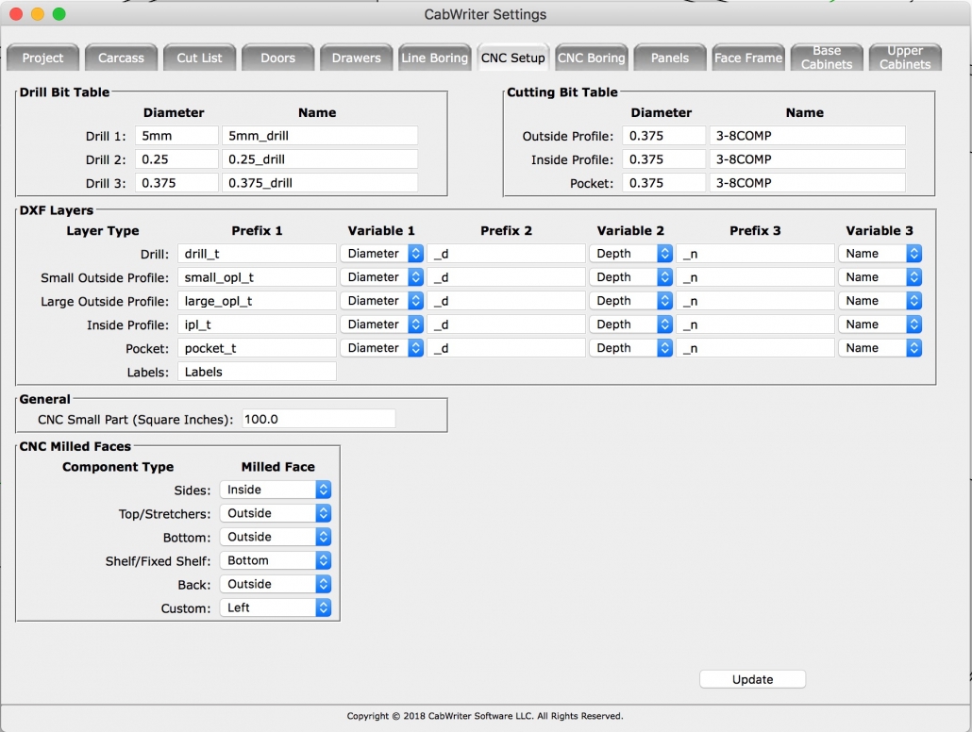Screen dimensions: 972x732
Task: Open the Face Frame tab
Action: pyautogui.click(x=748, y=57)
